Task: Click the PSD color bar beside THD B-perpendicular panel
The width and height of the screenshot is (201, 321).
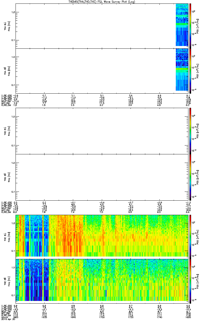Action: 190,131
